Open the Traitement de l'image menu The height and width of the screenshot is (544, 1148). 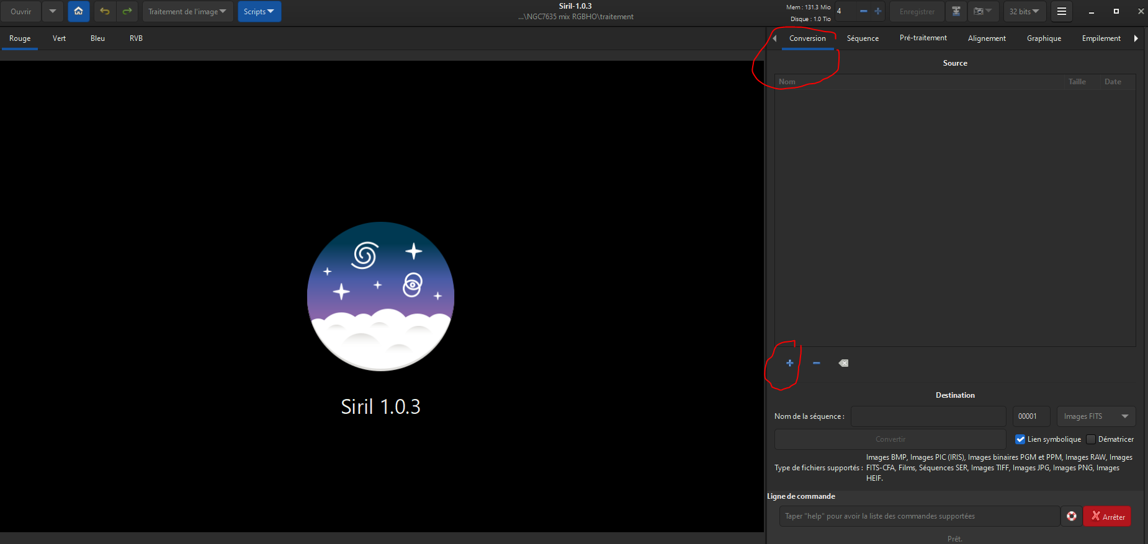pos(187,11)
